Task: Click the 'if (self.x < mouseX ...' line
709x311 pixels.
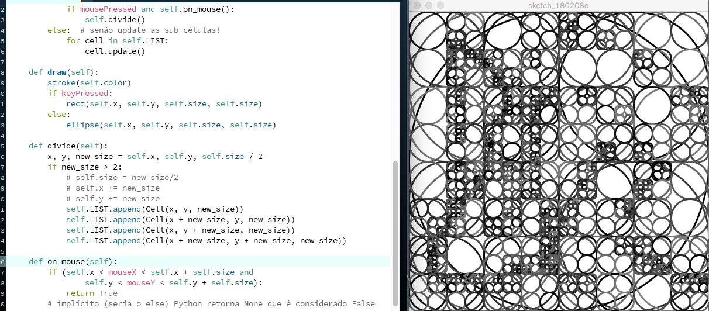Action: pyautogui.click(x=150, y=272)
